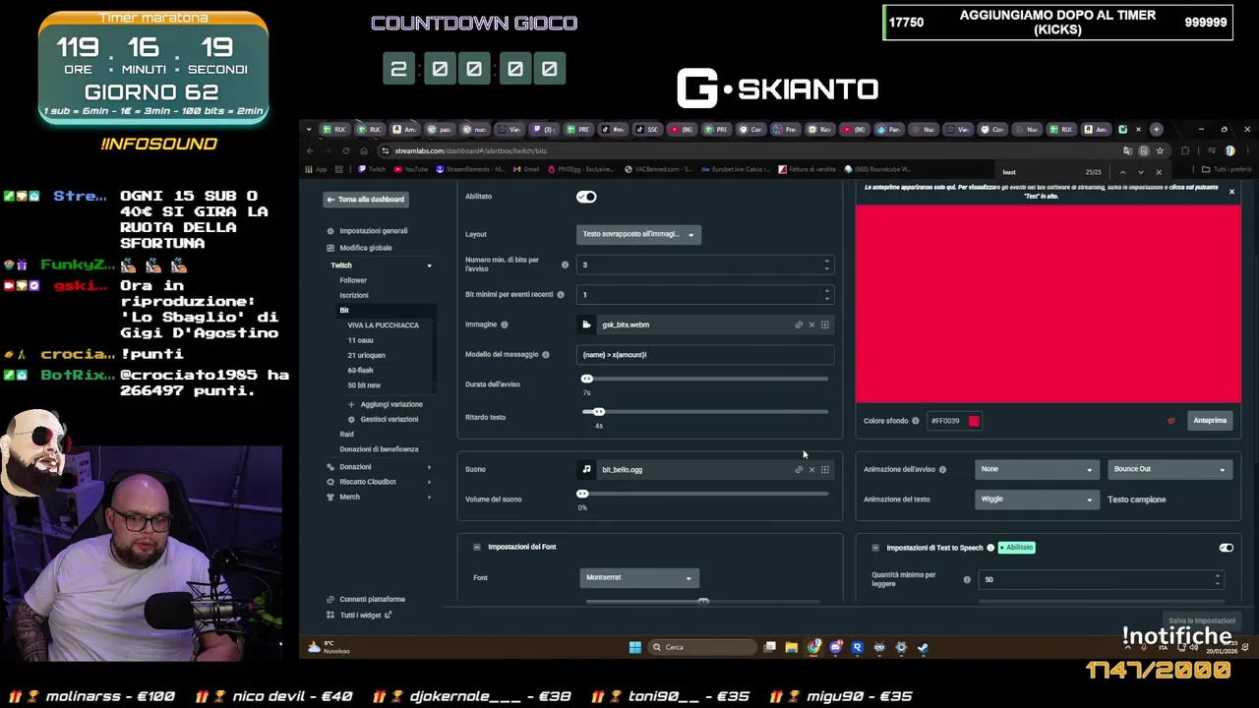Image resolution: width=1259 pixels, height=708 pixels.
Task: Click the Durata dell'avviso slider handle
Action: [x=587, y=379]
